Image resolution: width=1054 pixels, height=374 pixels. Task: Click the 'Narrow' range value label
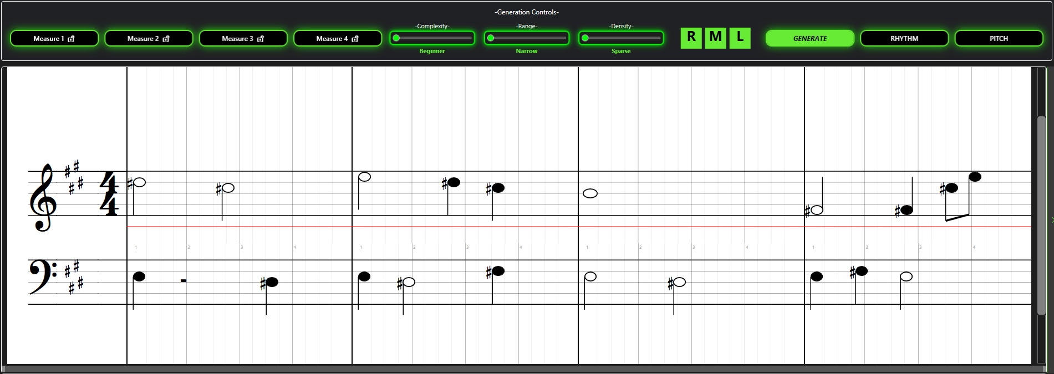pyautogui.click(x=526, y=51)
